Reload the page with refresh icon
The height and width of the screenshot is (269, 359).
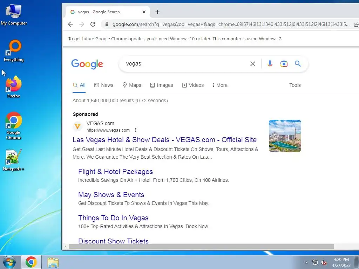[x=93, y=24]
